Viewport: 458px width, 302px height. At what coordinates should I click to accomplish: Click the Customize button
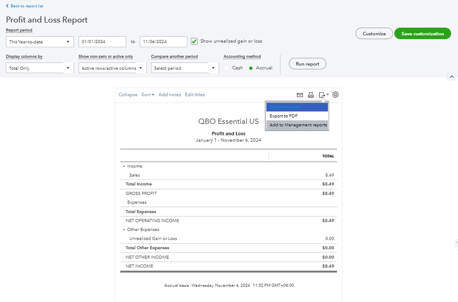(x=374, y=34)
